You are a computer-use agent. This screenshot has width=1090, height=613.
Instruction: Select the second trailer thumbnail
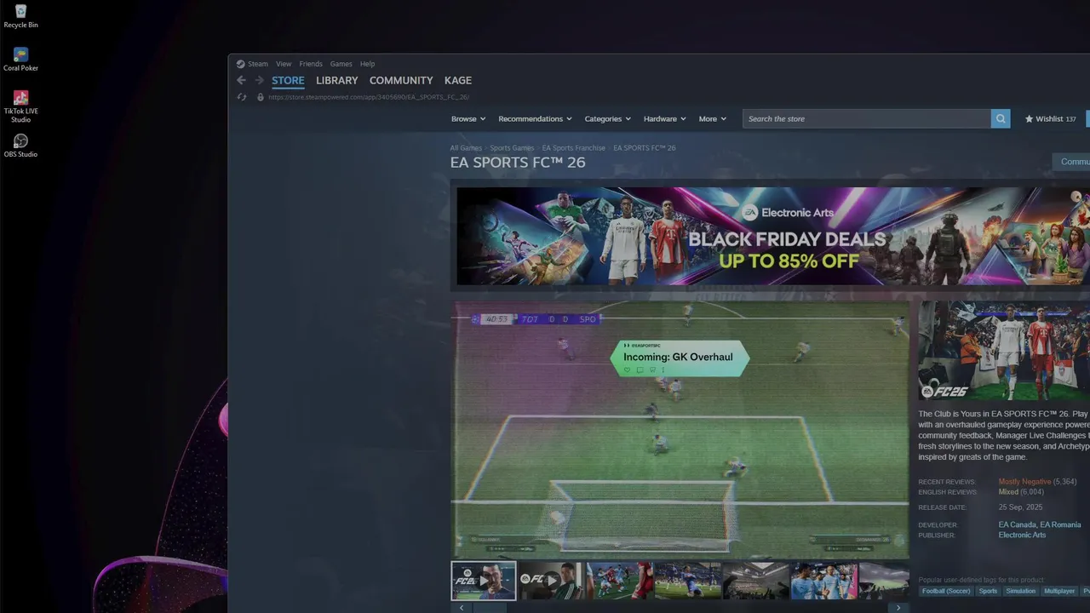pos(551,581)
